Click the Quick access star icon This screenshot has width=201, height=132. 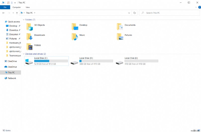6,22
